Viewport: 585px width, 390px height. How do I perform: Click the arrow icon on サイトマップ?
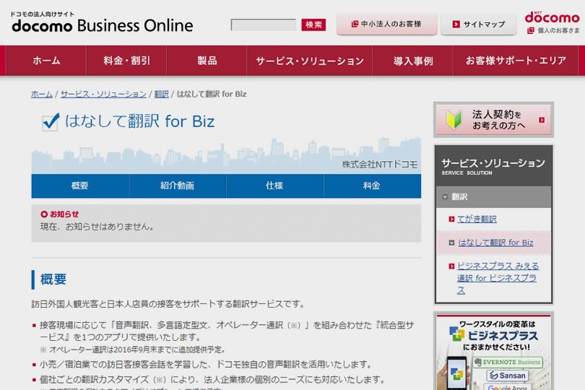(456, 25)
